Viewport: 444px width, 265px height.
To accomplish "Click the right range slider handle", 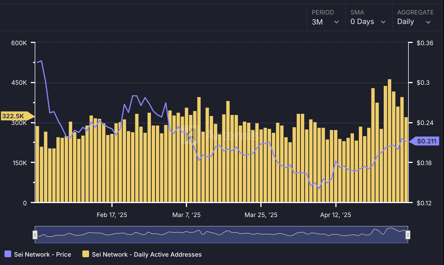I will [408, 235].
